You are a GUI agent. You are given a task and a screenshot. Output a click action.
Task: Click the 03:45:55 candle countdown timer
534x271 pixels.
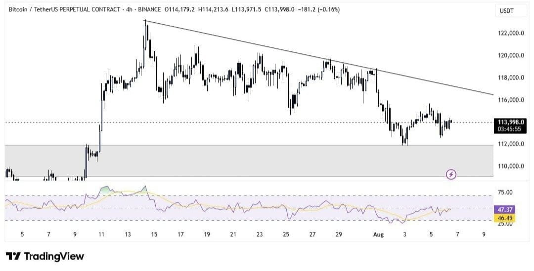click(509, 129)
